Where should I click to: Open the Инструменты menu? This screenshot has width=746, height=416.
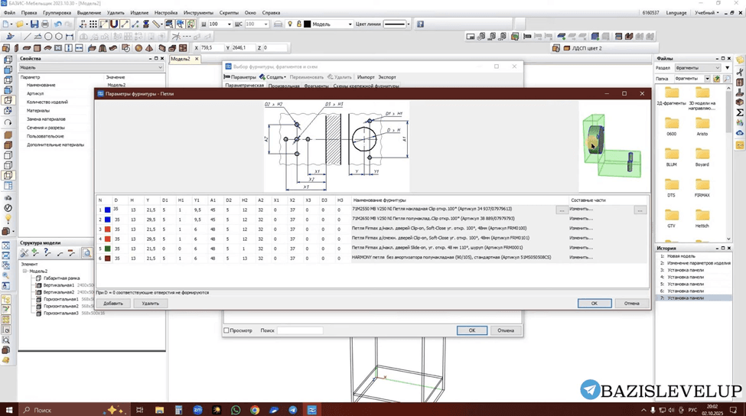point(198,13)
